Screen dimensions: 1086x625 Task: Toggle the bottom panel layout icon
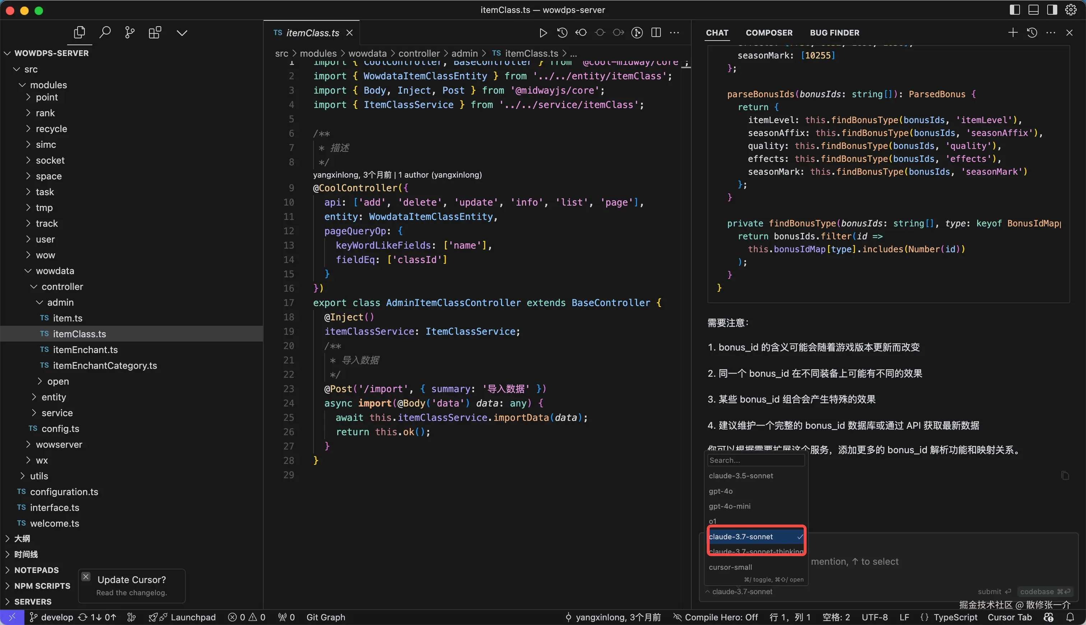pyautogui.click(x=1034, y=10)
